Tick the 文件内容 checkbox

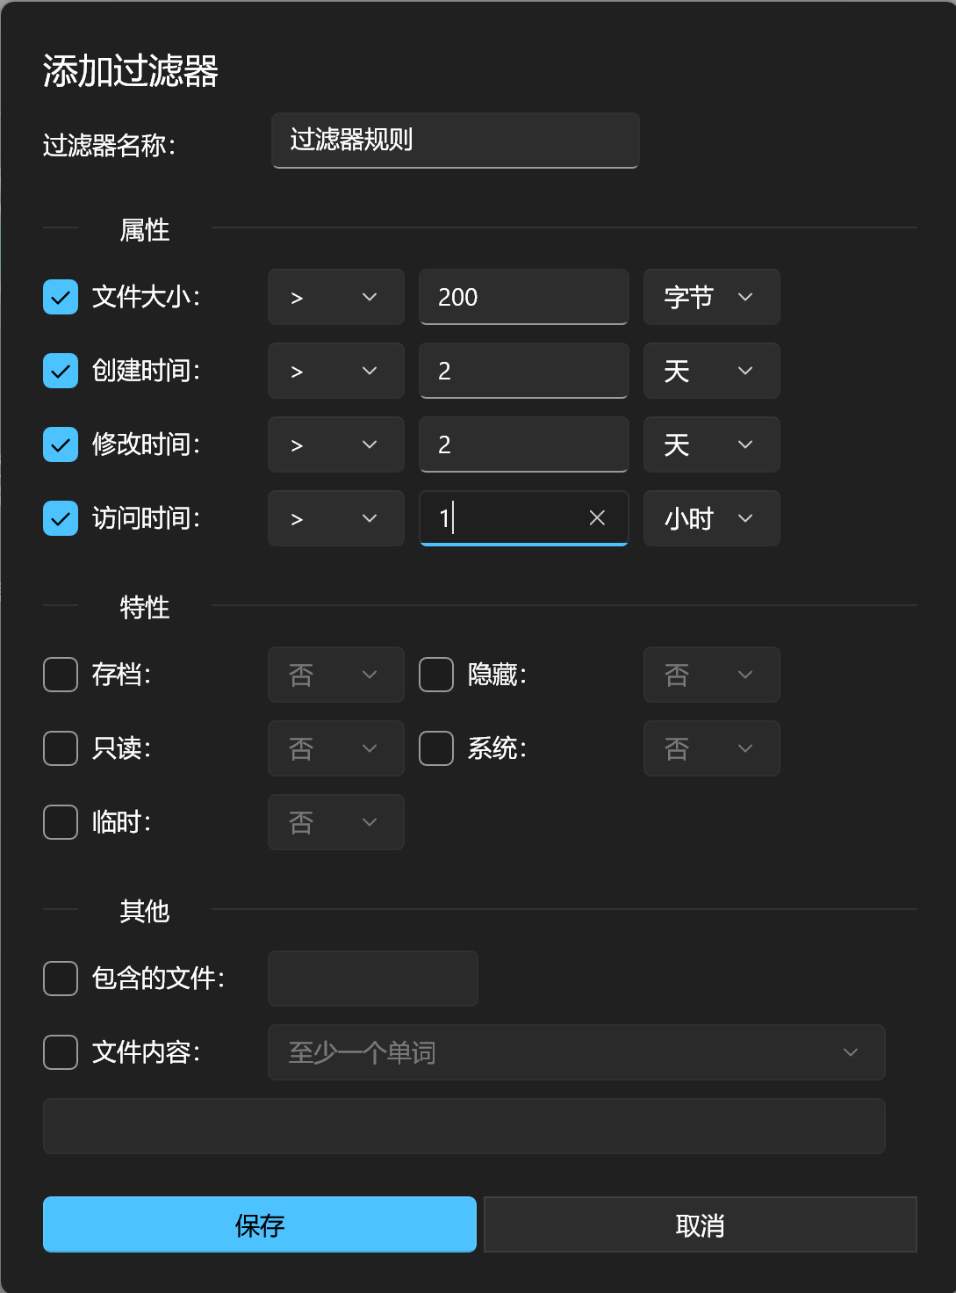pos(61,1052)
